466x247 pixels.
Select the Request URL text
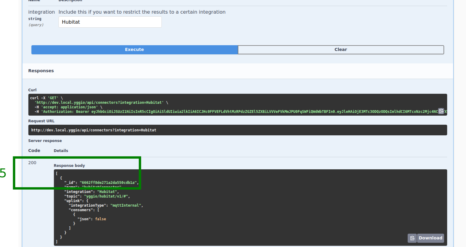[x=94, y=130]
